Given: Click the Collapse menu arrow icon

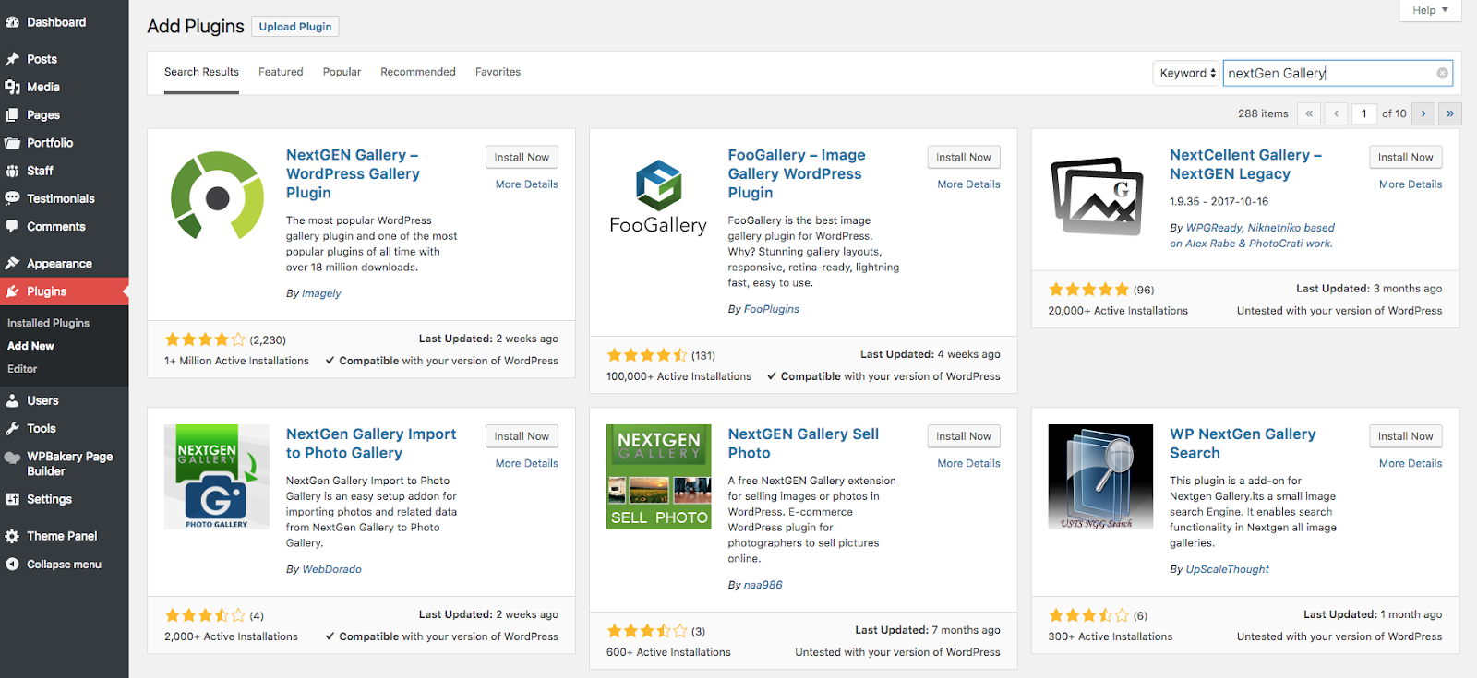Looking at the screenshot, I should click(x=12, y=565).
